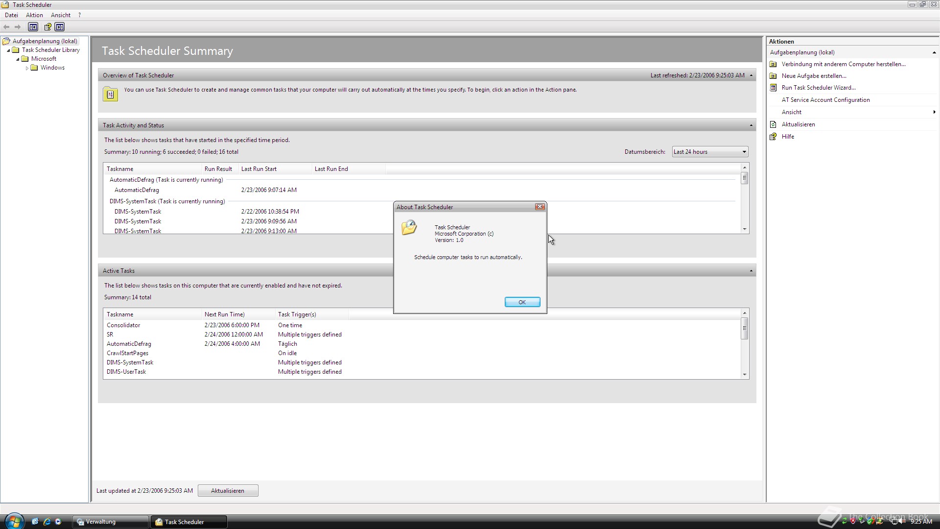The height and width of the screenshot is (529, 940).
Task: Click DIMS-SystemTask (Task is currently running) group
Action: [167, 201]
